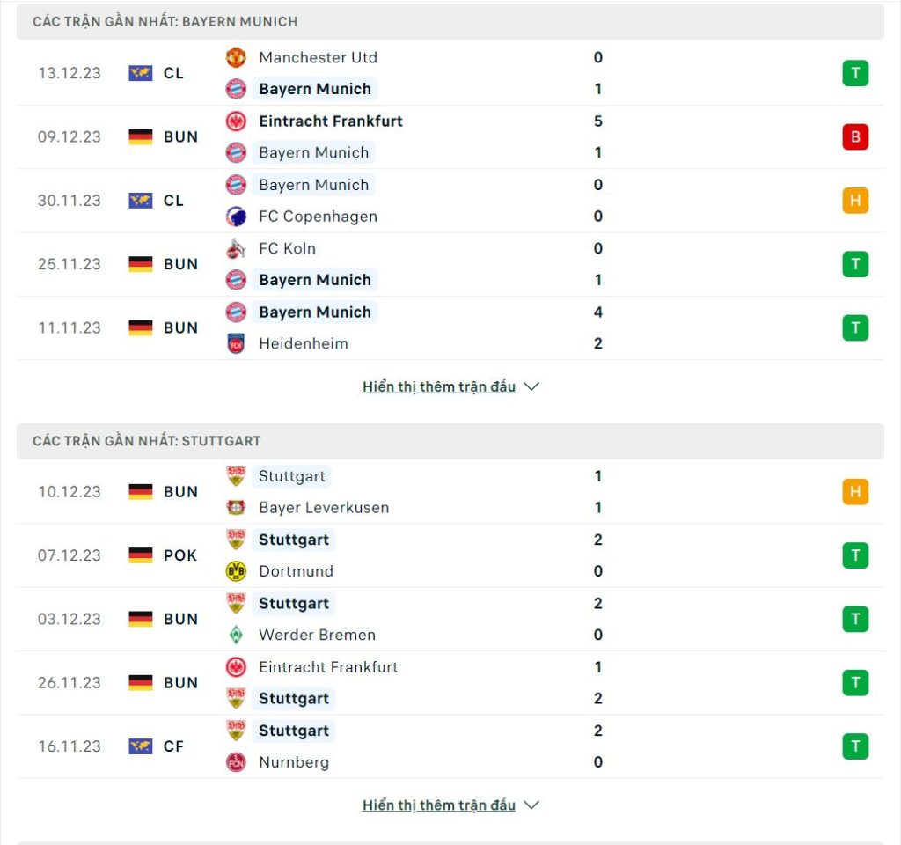Click the red B result badge
This screenshot has height=845, width=901.
[x=855, y=136]
